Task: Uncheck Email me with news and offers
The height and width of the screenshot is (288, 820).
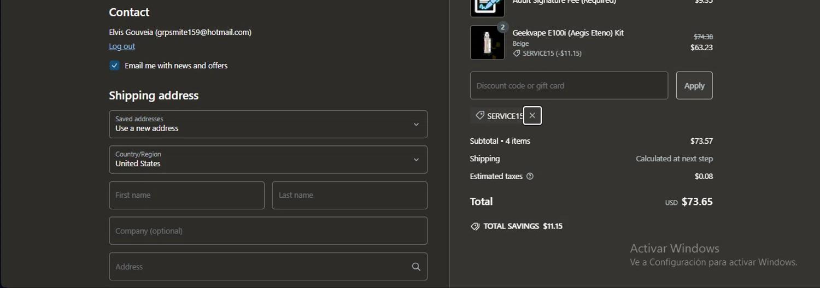Action: pyautogui.click(x=114, y=66)
